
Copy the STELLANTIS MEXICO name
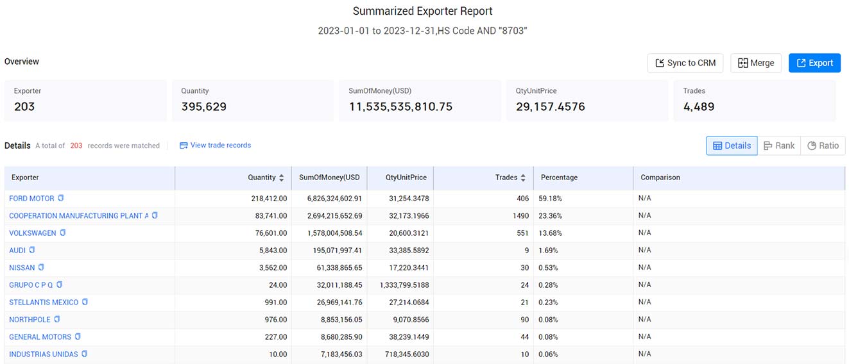tap(85, 302)
